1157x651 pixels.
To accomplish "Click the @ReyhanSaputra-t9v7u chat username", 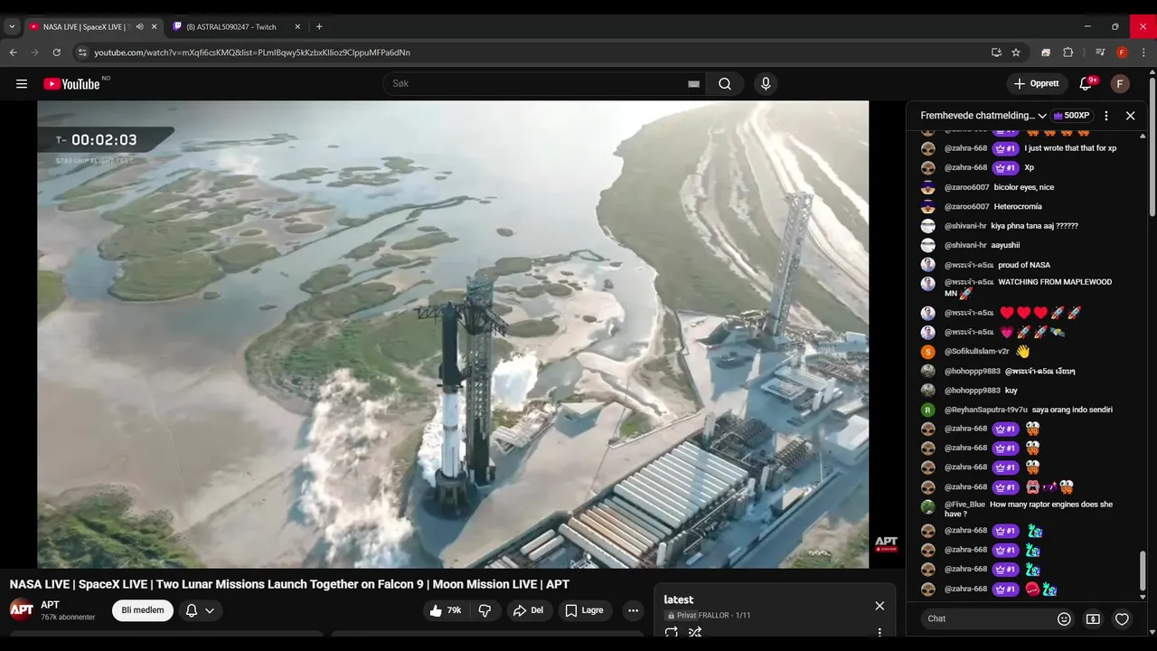I will (985, 410).
